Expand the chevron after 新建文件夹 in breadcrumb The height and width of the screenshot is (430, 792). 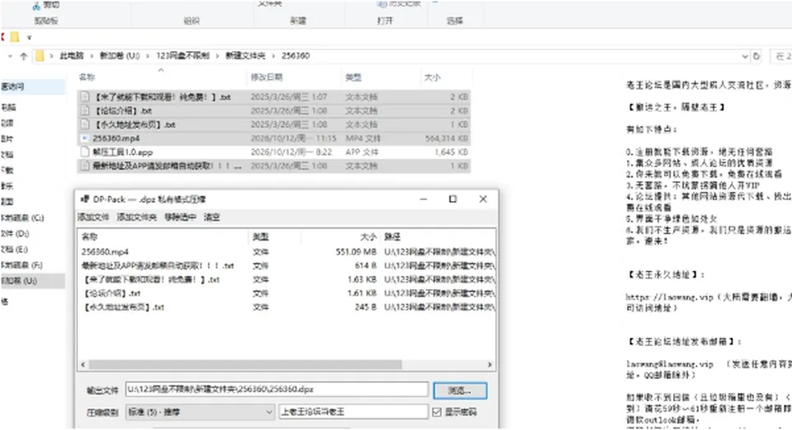[x=273, y=56]
